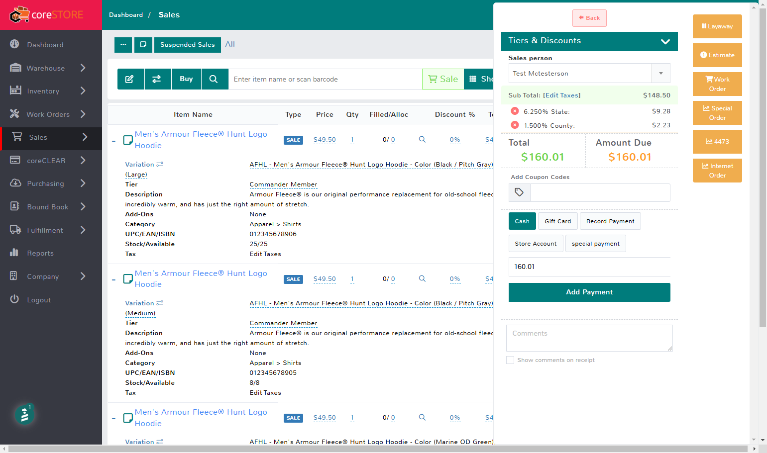Click the Buy button
Viewport: 767px width, 453px height.
[x=186, y=79]
